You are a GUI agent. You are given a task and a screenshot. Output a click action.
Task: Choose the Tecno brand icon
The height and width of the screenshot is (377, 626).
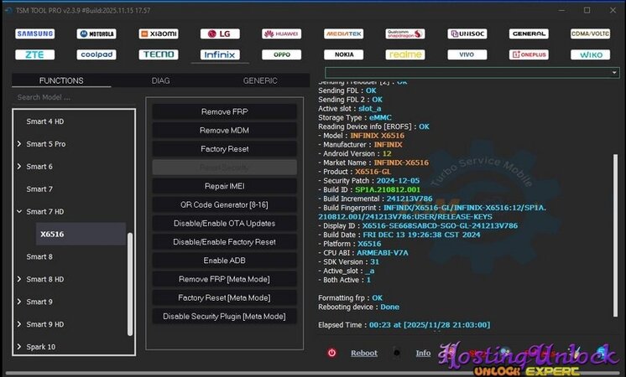click(158, 54)
